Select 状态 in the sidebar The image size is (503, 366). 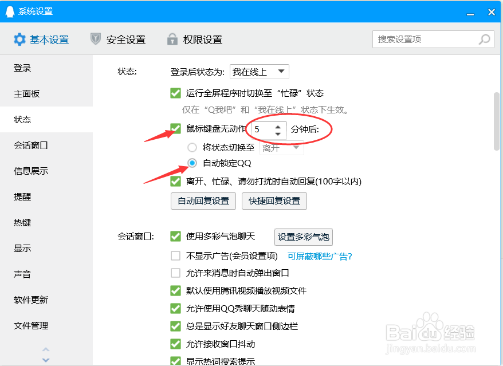pyautogui.click(x=46, y=119)
